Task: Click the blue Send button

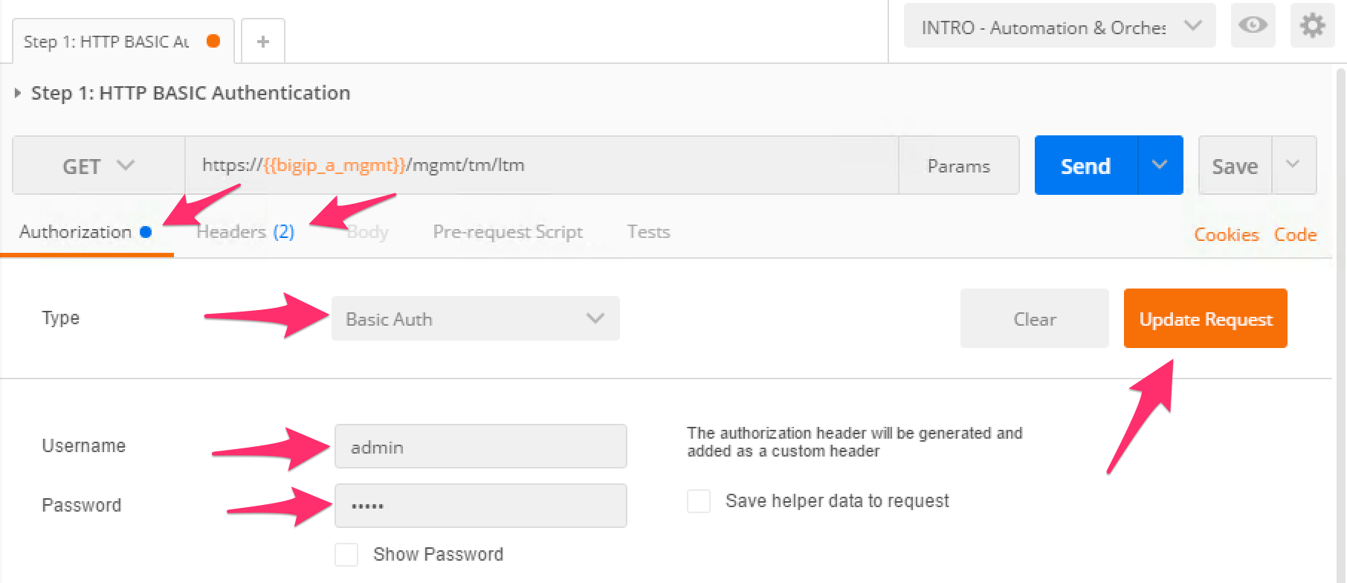Action: tap(1085, 166)
